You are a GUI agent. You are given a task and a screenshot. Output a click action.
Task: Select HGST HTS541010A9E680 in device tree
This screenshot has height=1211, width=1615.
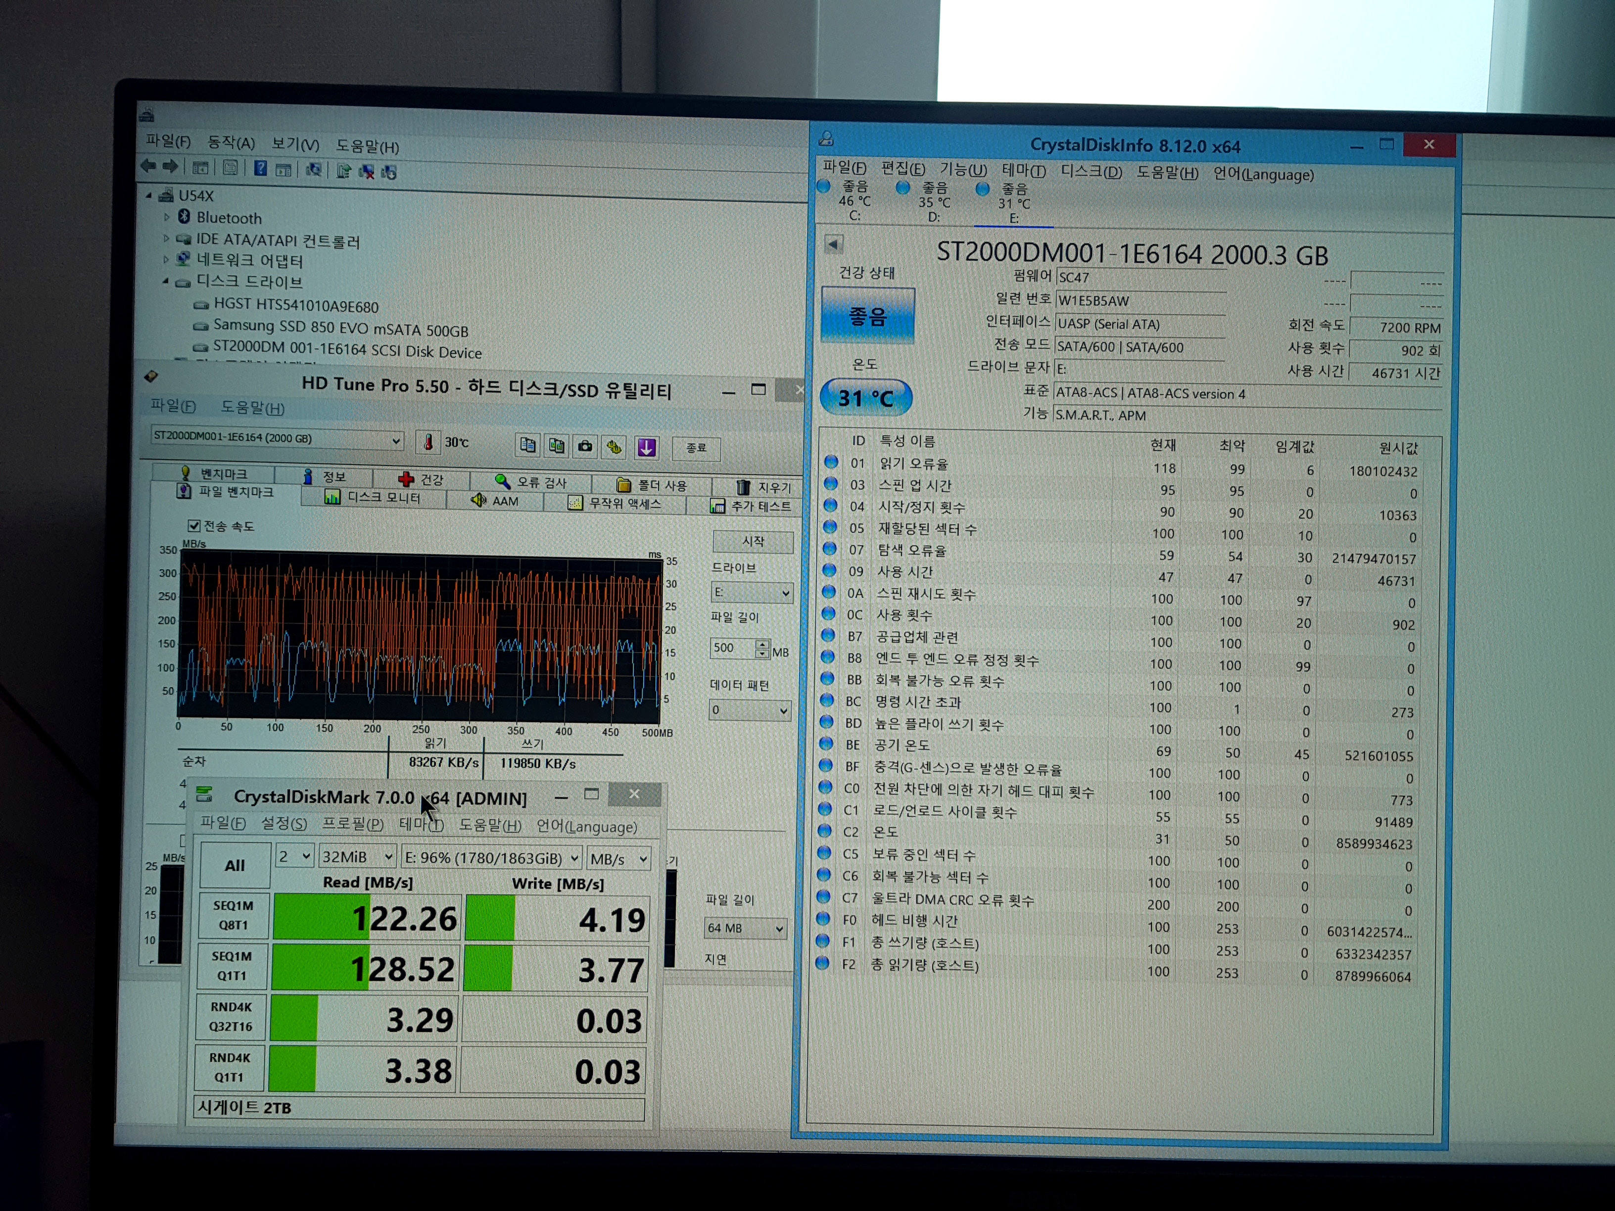(x=296, y=305)
